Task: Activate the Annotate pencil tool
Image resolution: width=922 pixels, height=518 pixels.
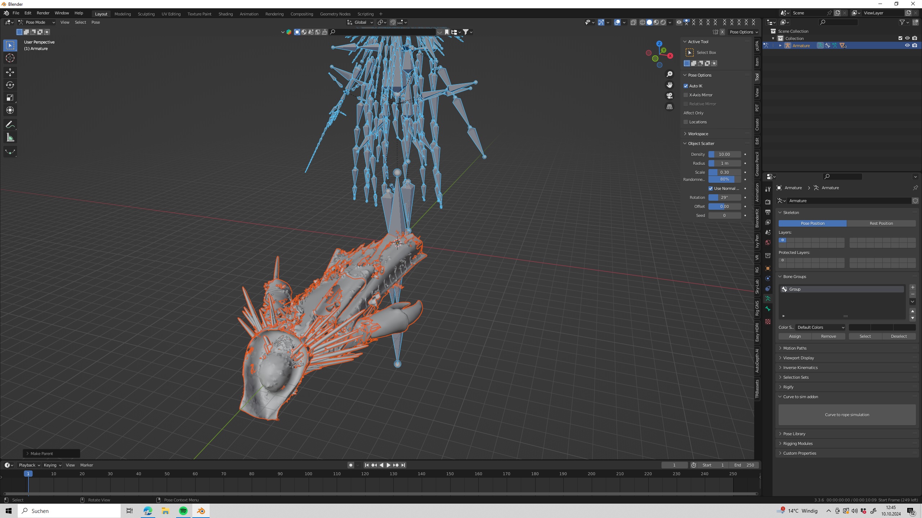Action: point(10,125)
